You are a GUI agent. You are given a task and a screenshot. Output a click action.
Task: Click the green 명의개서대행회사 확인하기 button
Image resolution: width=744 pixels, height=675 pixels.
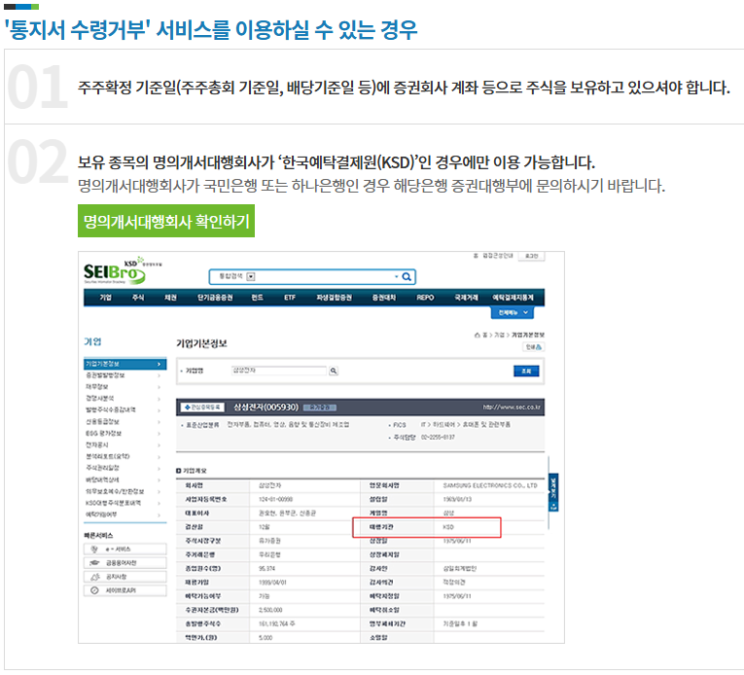tap(166, 221)
